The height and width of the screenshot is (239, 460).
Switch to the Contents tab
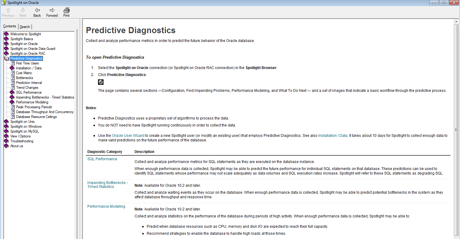click(9, 26)
